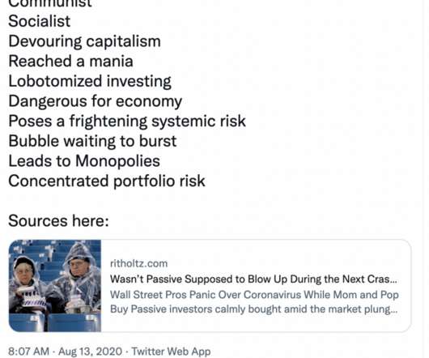This screenshot has width=429, height=358.
Task: Open the Twitter Web App source link
Action: tap(171, 352)
